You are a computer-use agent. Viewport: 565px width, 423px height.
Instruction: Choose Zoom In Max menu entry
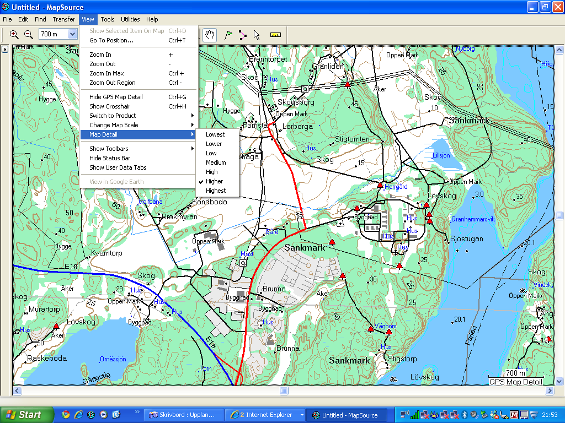coord(138,73)
